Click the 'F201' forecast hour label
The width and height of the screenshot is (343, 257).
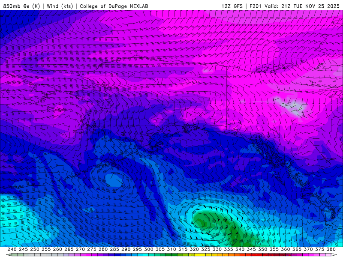pyautogui.click(x=256, y=6)
